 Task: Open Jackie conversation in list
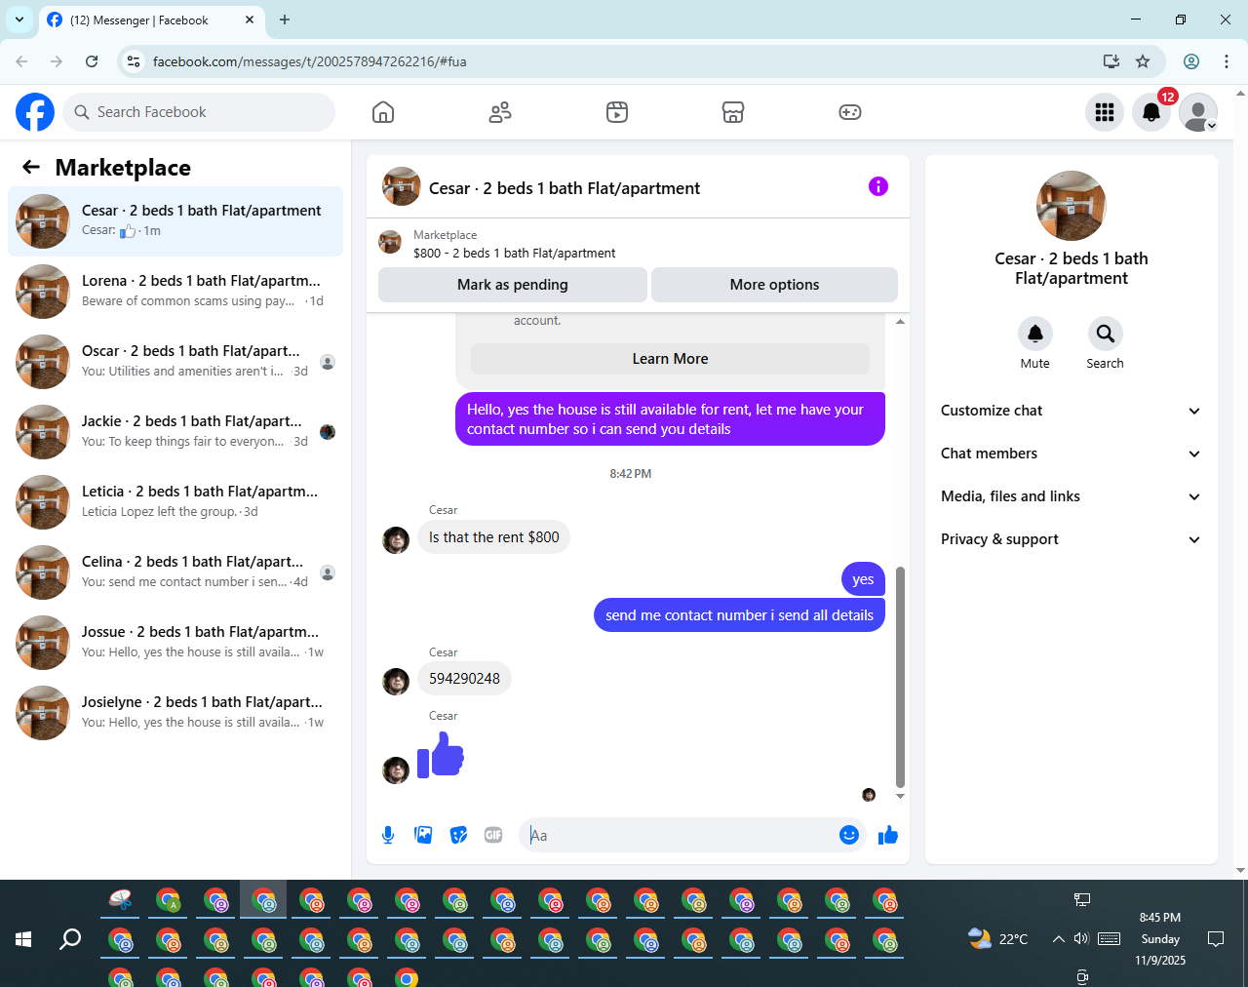(x=175, y=432)
